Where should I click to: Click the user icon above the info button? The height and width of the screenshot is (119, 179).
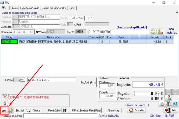click(168, 98)
